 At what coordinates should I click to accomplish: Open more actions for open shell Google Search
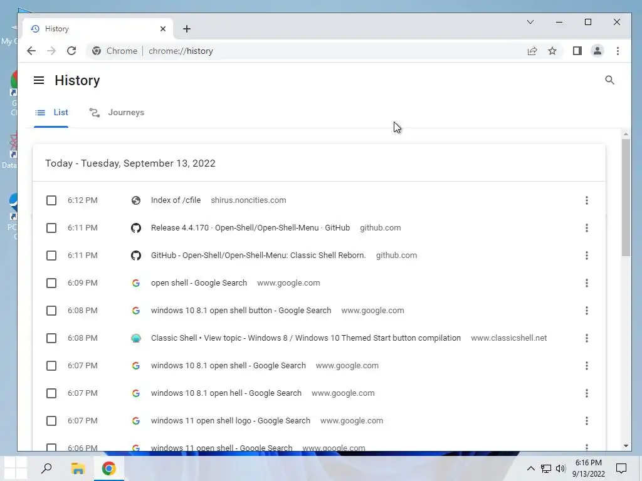pyautogui.click(x=587, y=283)
